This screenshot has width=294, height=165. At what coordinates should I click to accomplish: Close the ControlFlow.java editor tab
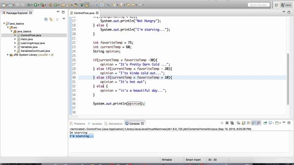(97, 13)
